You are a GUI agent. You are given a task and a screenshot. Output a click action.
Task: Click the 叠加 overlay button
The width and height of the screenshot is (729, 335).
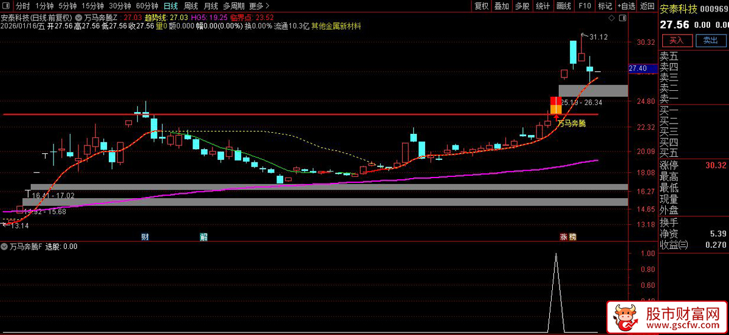pos(501,6)
